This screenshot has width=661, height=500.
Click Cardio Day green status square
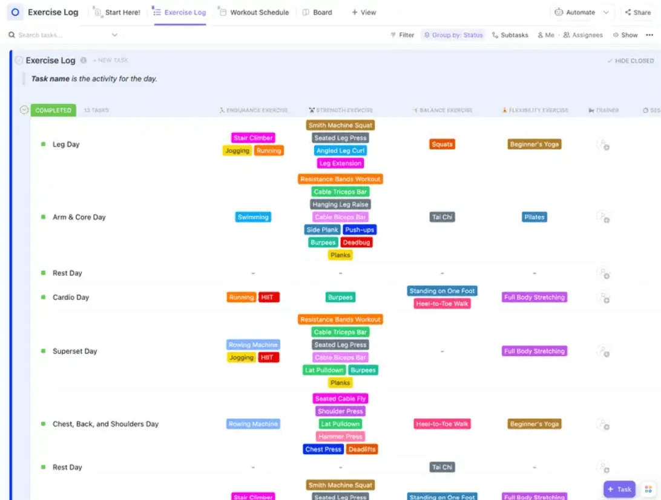pos(43,297)
